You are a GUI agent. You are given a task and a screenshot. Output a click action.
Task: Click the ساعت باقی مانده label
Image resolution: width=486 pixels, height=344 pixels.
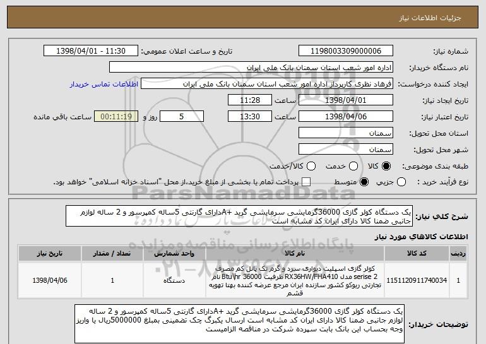tap(62, 117)
